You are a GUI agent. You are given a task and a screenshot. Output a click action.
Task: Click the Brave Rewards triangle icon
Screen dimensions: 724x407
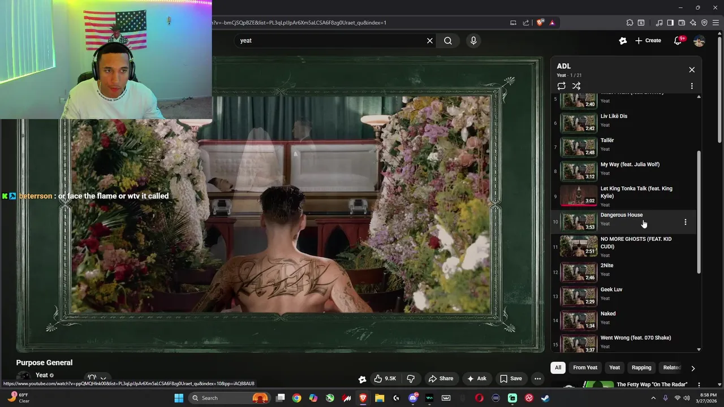point(552,23)
